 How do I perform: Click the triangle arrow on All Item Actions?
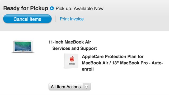click(87, 87)
